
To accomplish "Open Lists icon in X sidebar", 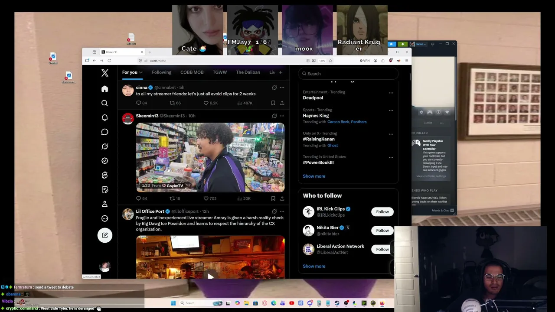I will click(104, 189).
